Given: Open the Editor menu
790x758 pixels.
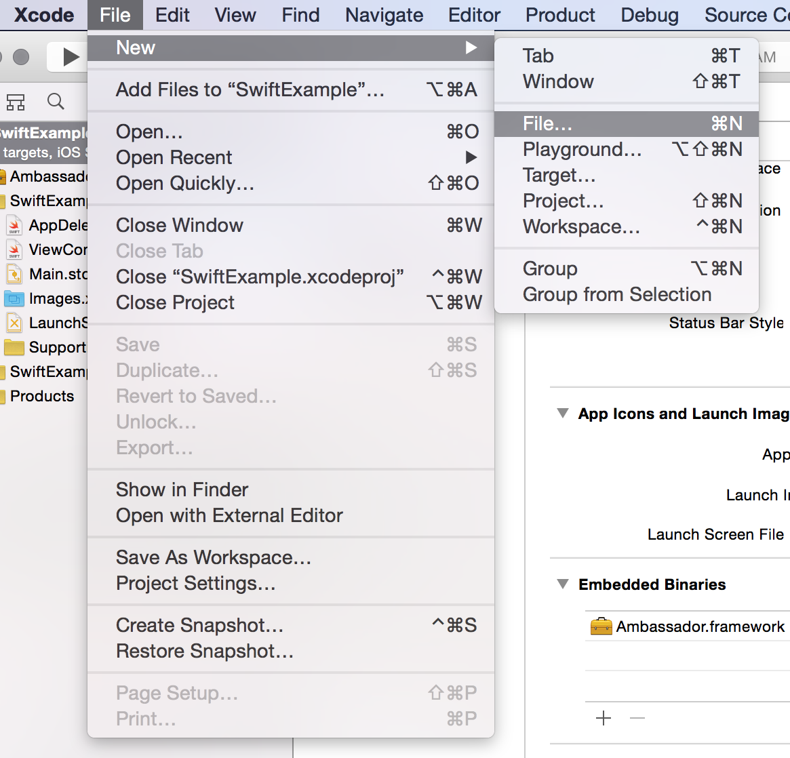Looking at the screenshot, I should pos(474,15).
